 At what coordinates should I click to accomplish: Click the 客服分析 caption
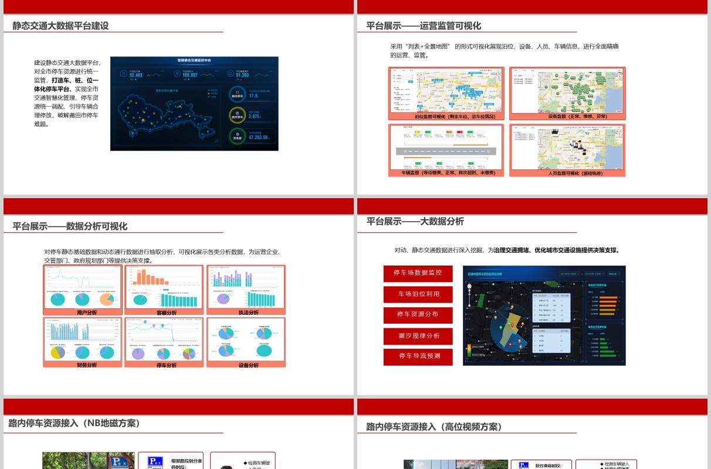(167, 312)
